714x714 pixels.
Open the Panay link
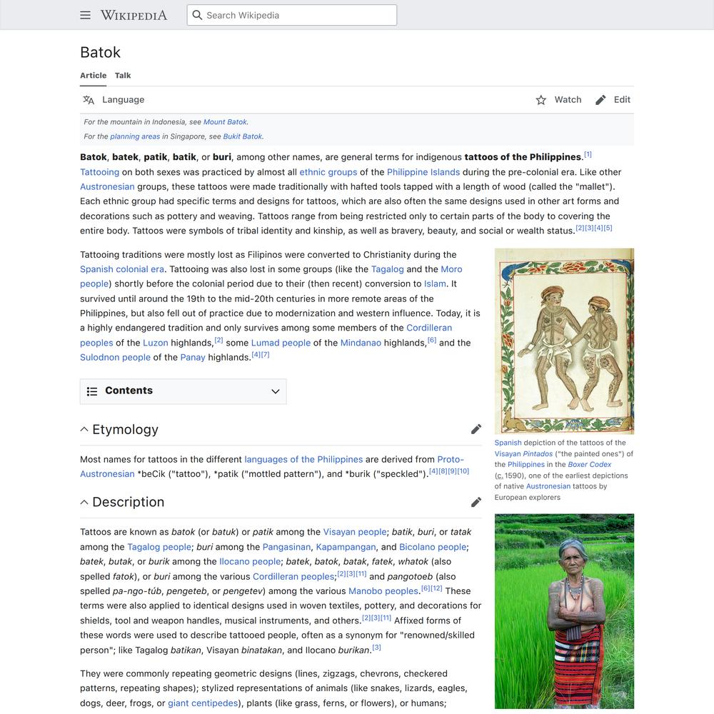coord(193,358)
